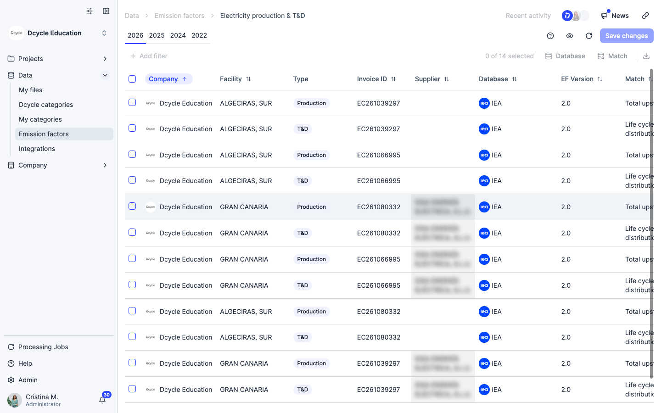Toggle the select-all header checkbox
Viewport: 661px width, 413px height.
[x=132, y=79]
